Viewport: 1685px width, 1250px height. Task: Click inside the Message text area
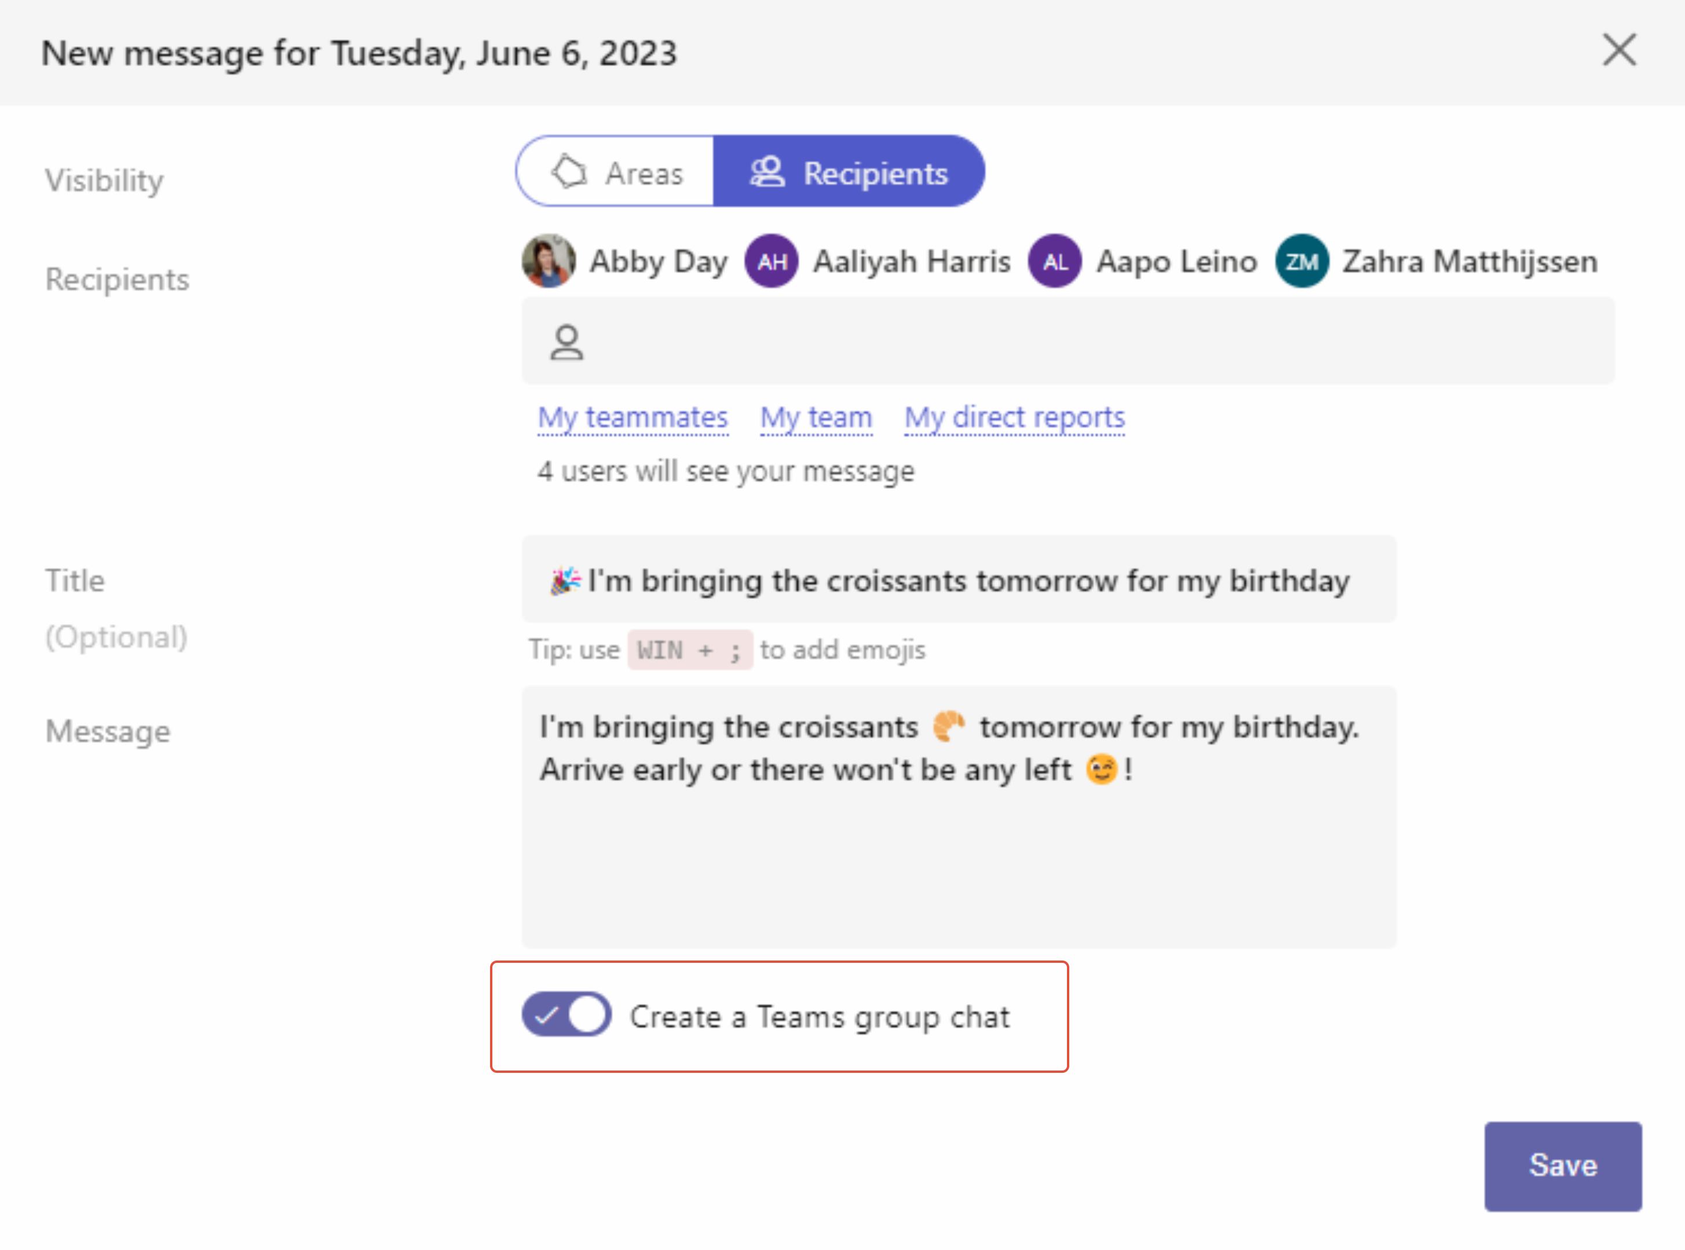(958, 817)
